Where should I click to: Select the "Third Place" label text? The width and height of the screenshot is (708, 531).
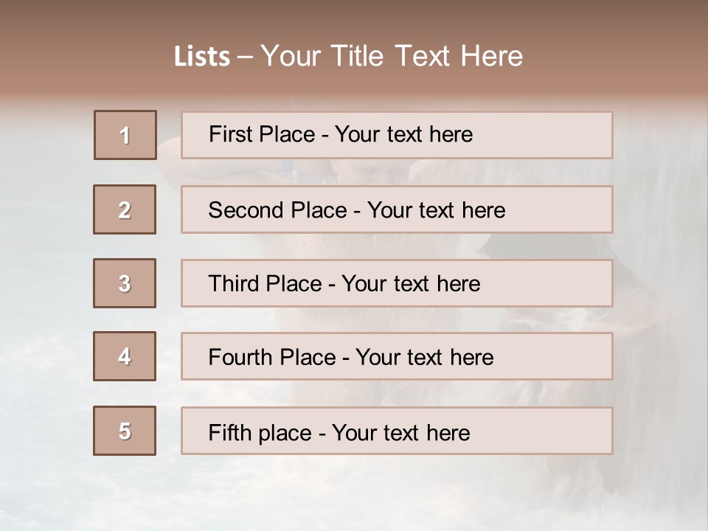(x=265, y=284)
